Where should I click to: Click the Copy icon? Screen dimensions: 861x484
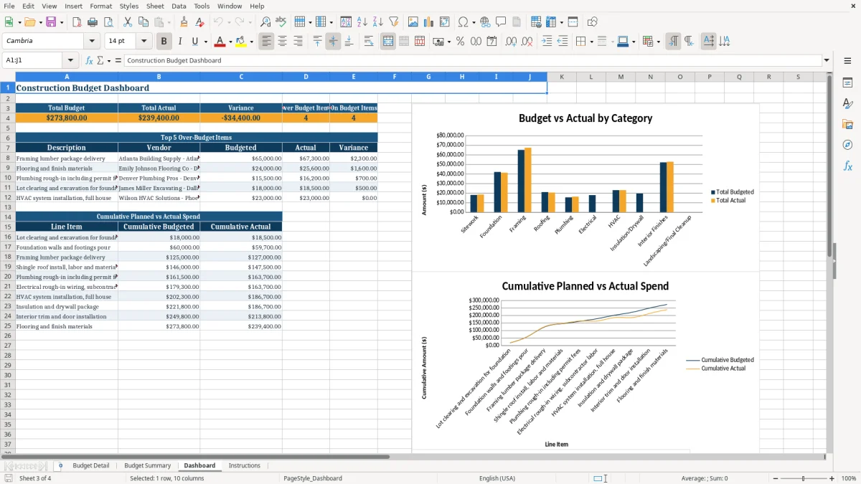(x=143, y=22)
